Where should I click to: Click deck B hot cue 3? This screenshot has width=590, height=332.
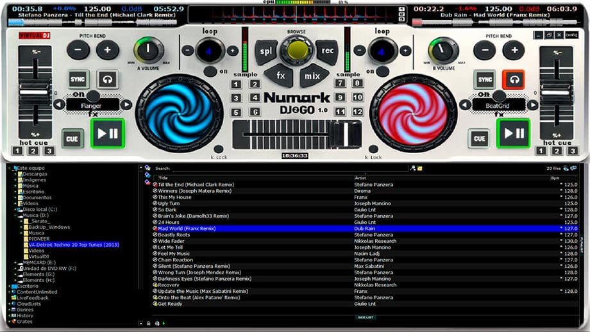pyautogui.click(x=573, y=151)
